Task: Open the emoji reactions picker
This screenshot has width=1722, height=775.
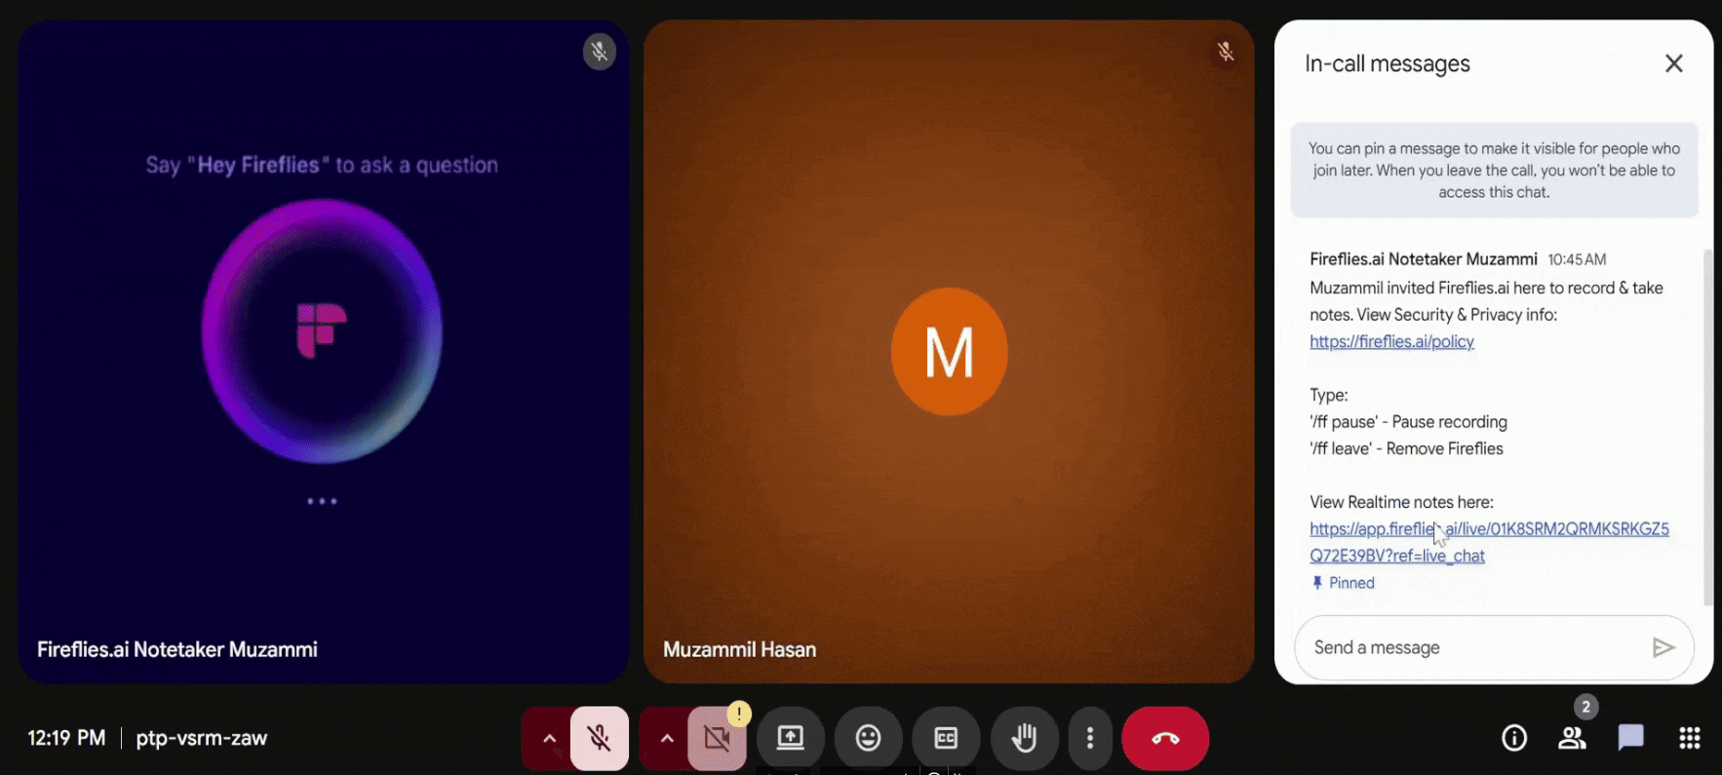Action: pyautogui.click(x=868, y=738)
